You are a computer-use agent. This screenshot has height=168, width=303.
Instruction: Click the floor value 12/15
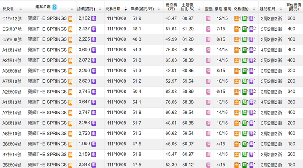[x=222, y=18]
